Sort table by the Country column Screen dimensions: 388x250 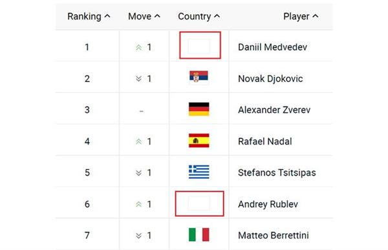[199, 16]
